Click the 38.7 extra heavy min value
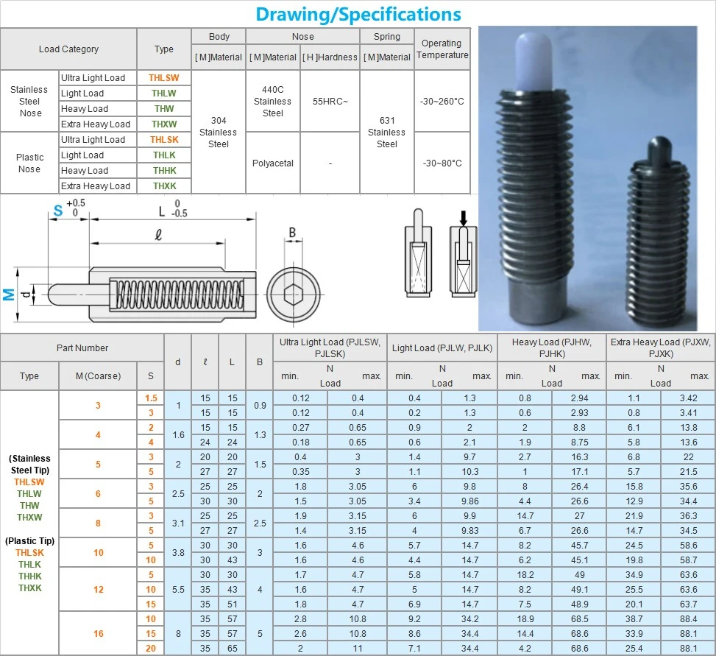The width and height of the screenshot is (716, 656). coord(634,619)
